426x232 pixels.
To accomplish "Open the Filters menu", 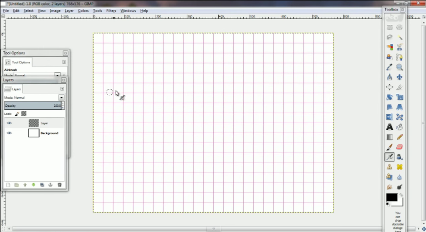I will point(111,11).
